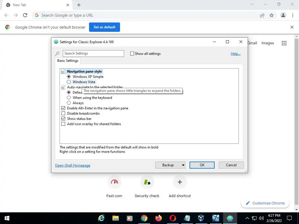Select the Default auto-navigate radio button
299x224 pixels.
point(69,92)
